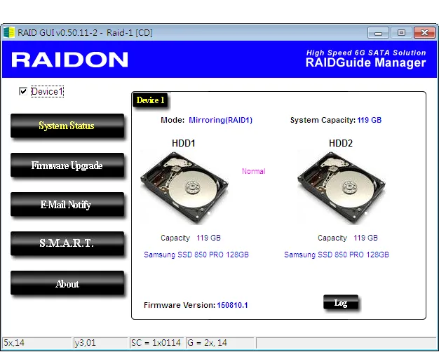Image resolution: width=439 pixels, height=352 pixels.
Task: Click the RAIDON logo in banner
Action: pos(69,60)
